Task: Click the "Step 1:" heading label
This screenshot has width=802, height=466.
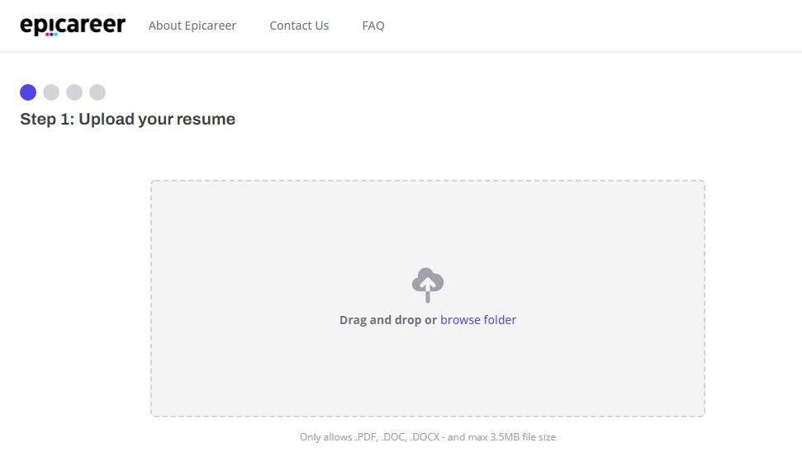Action: tap(47, 119)
